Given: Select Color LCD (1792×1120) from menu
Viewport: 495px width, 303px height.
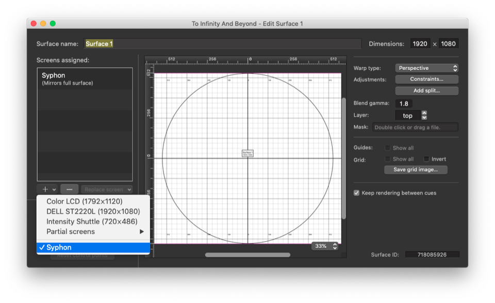Looking at the screenshot, I should (85, 201).
